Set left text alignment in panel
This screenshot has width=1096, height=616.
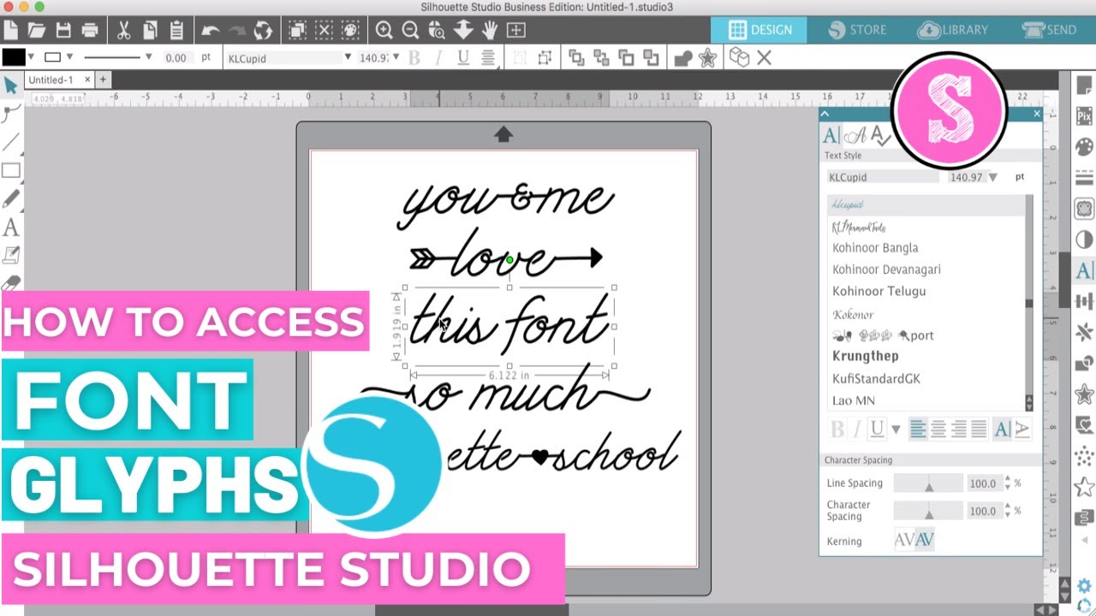(x=918, y=429)
